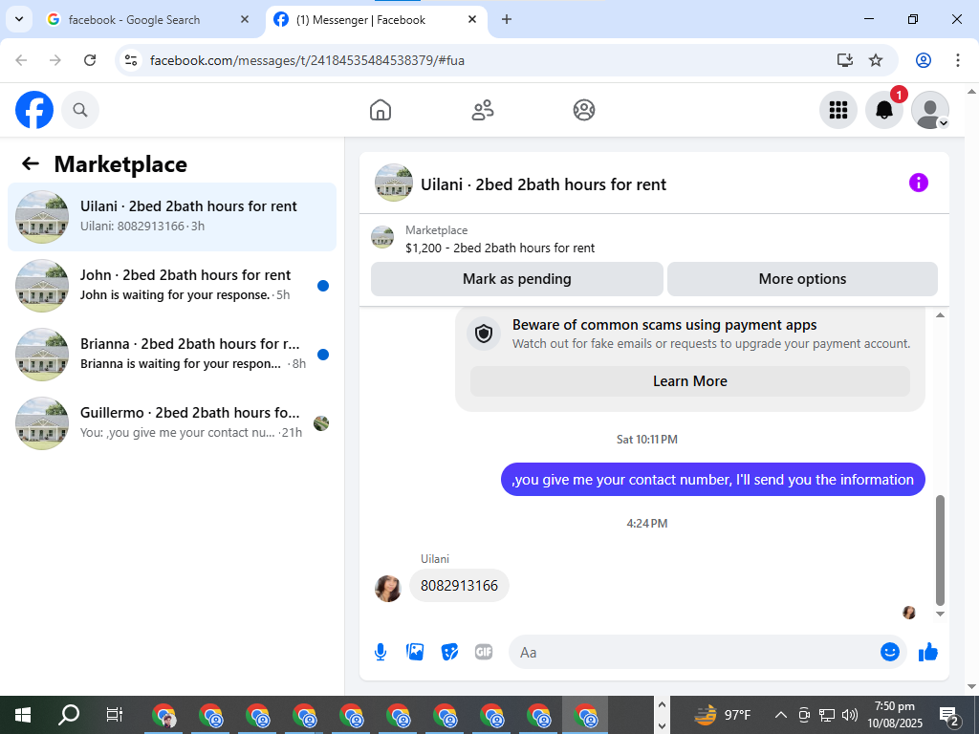The height and width of the screenshot is (734, 979).
Task: Click the Sat 10:11 PM timestamp
Action: [x=647, y=440]
